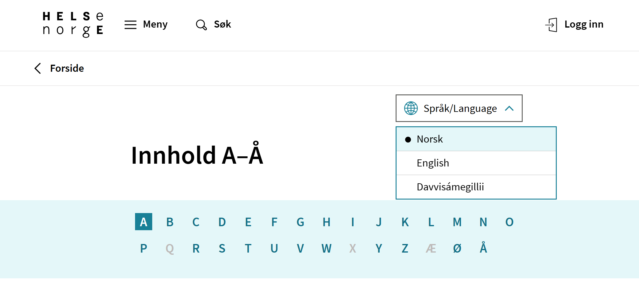639x305 pixels.
Task: Click the Logg inn door icon
Action: (x=551, y=25)
